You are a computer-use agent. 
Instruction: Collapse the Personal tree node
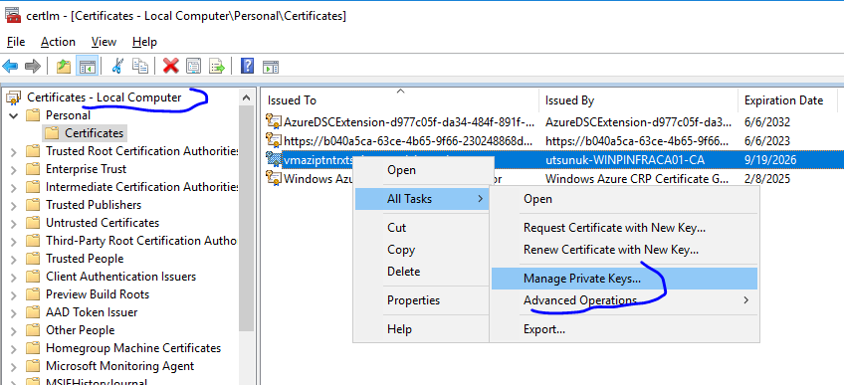(x=14, y=115)
